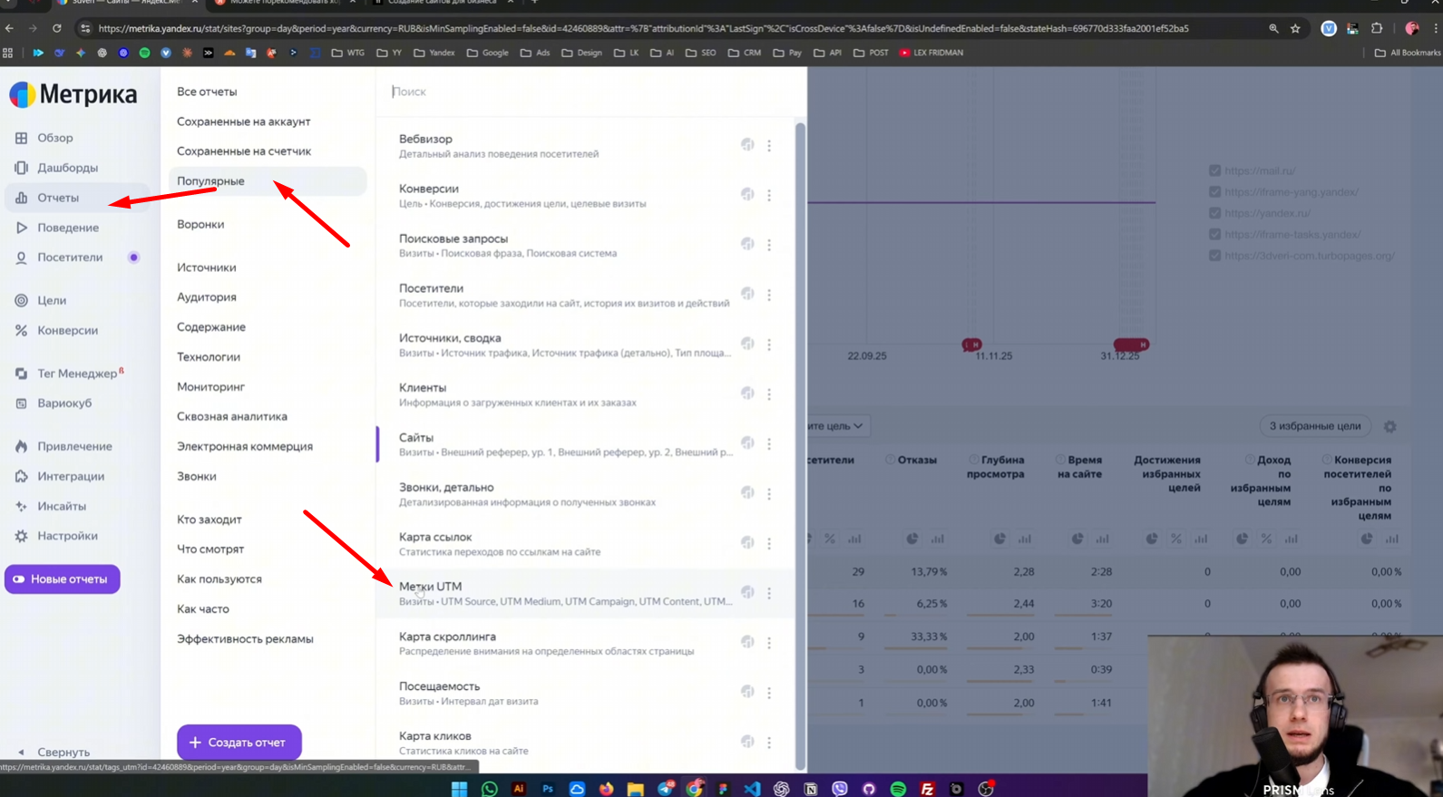Image resolution: width=1443 pixels, height=797 pixels.
Task: Open the three-dot menu for Конверсии report
Action: 769,195
